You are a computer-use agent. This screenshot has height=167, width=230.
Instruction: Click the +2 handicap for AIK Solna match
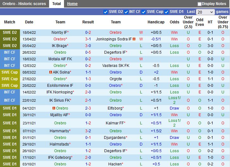click(x=156, y=72)
